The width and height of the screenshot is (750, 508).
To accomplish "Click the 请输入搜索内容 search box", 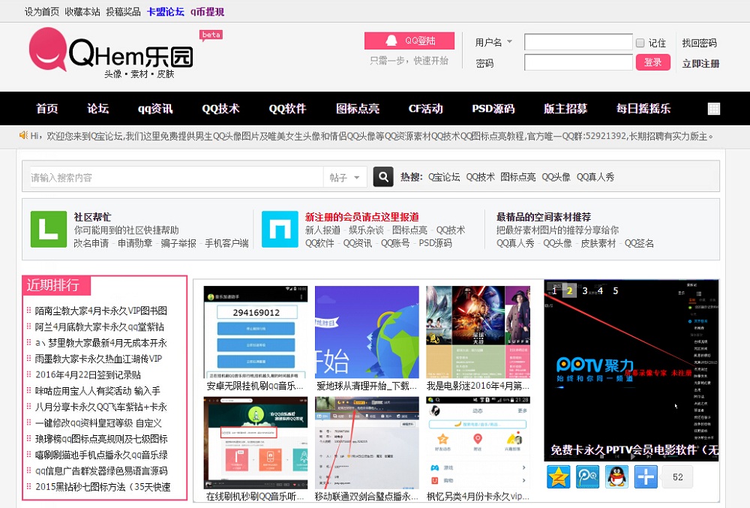I will tap(176, 178).
